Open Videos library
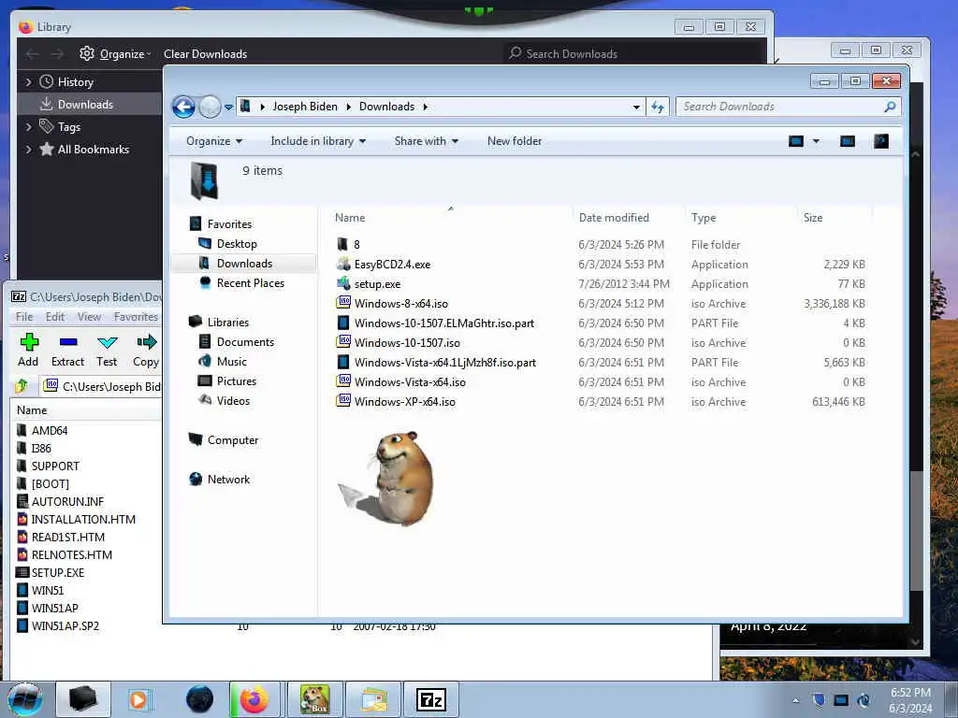This screenshot has width=958, height=718. pos(233,400)
